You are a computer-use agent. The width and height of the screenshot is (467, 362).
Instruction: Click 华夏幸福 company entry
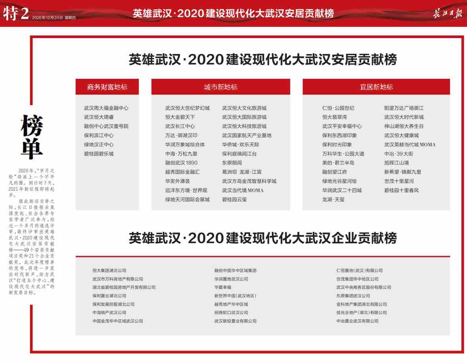pos(223,288)
